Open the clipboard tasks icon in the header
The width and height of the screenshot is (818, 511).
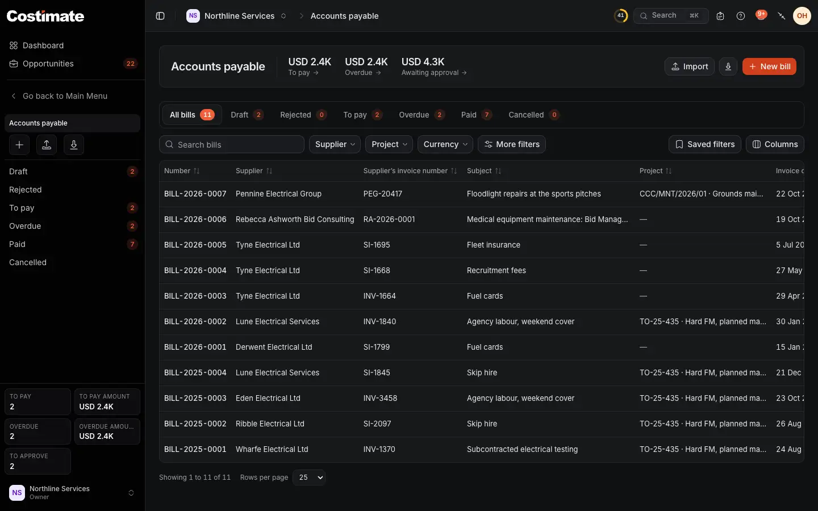720,16
